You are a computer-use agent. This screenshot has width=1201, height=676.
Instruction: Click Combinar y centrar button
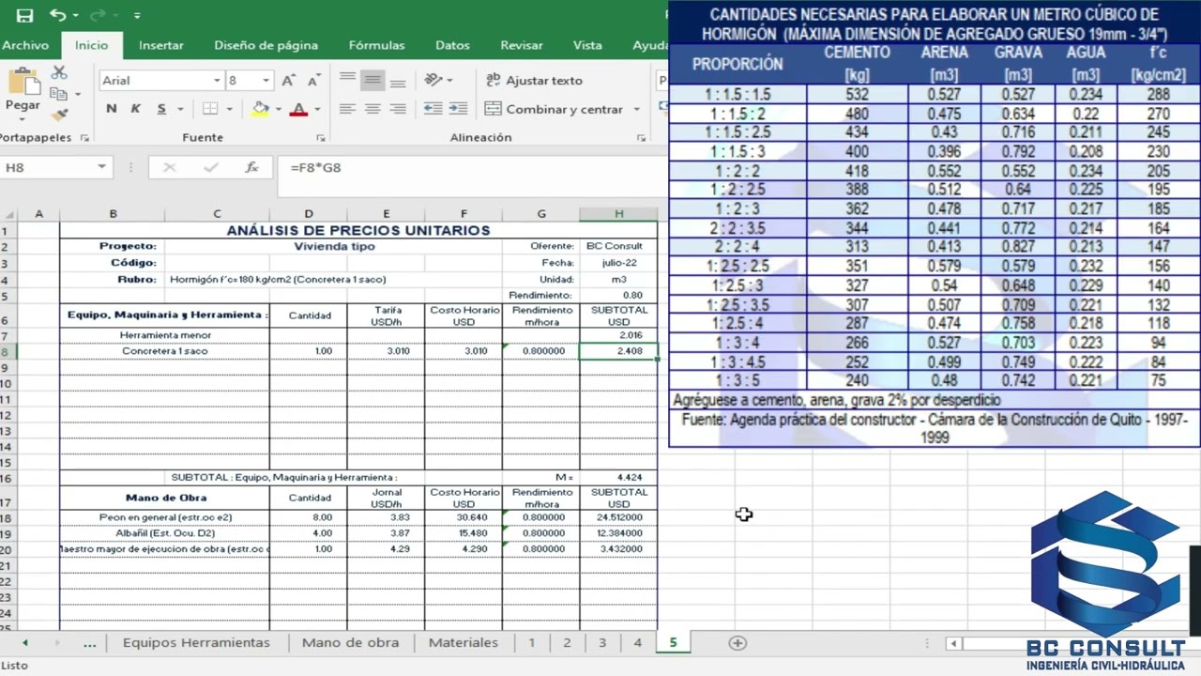(x=554, y=109)
